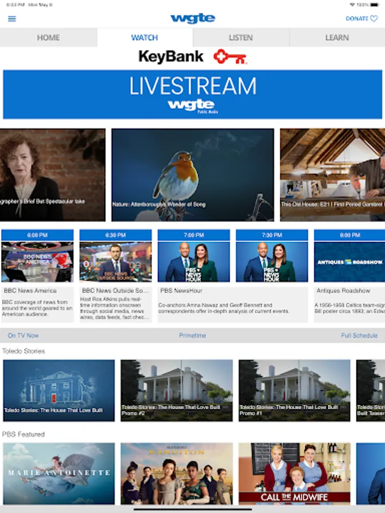Open This Old House E21 video

(333, 175)
